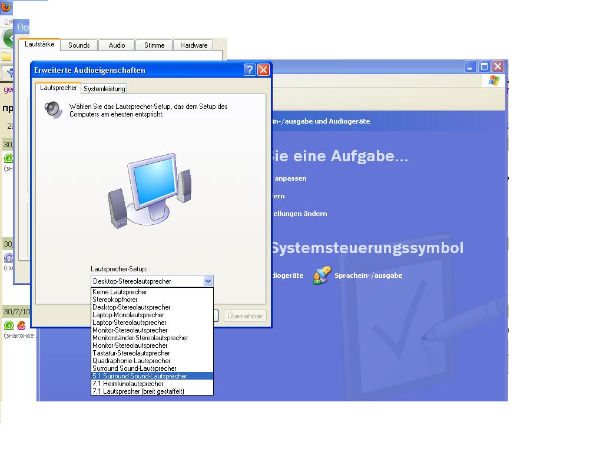
Task: Click the folder icon in background window
Action: [6, 57]
